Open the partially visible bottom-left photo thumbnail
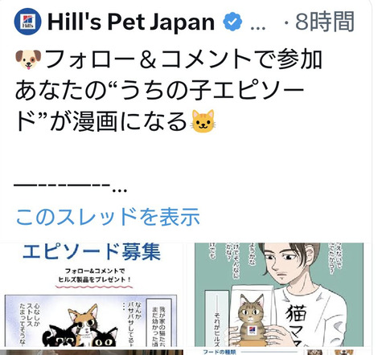Screen dimensions: 386x355 (x=92, y=353)
